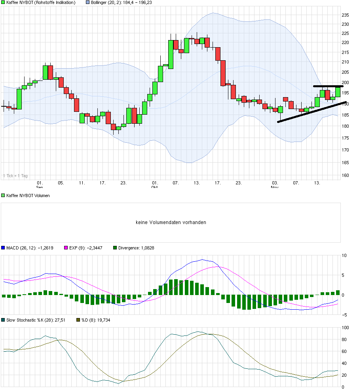
Task: Click the green Kaffee NYBOT Volumen swatch
Action: (x=3, y=195)
